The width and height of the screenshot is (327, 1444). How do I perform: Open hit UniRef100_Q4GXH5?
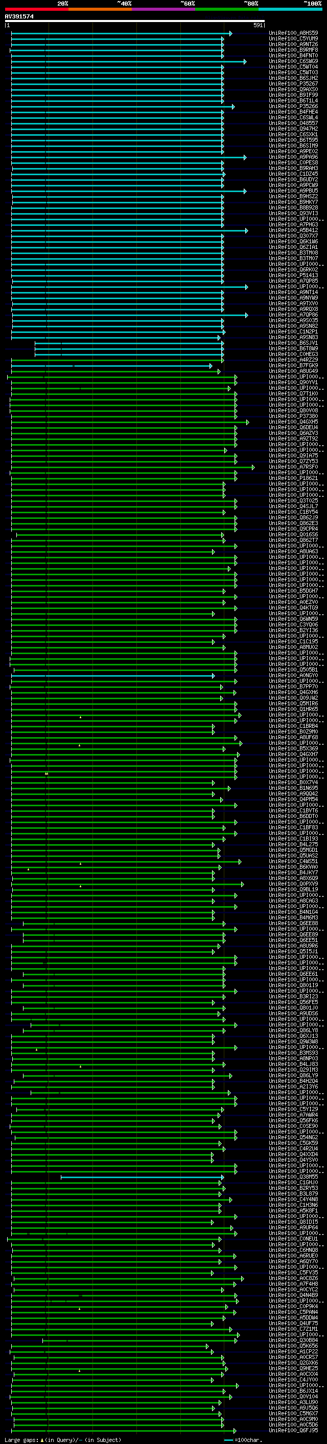point(293,422)
